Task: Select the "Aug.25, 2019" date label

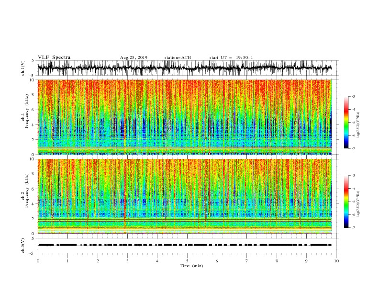Action: (134, 57)
